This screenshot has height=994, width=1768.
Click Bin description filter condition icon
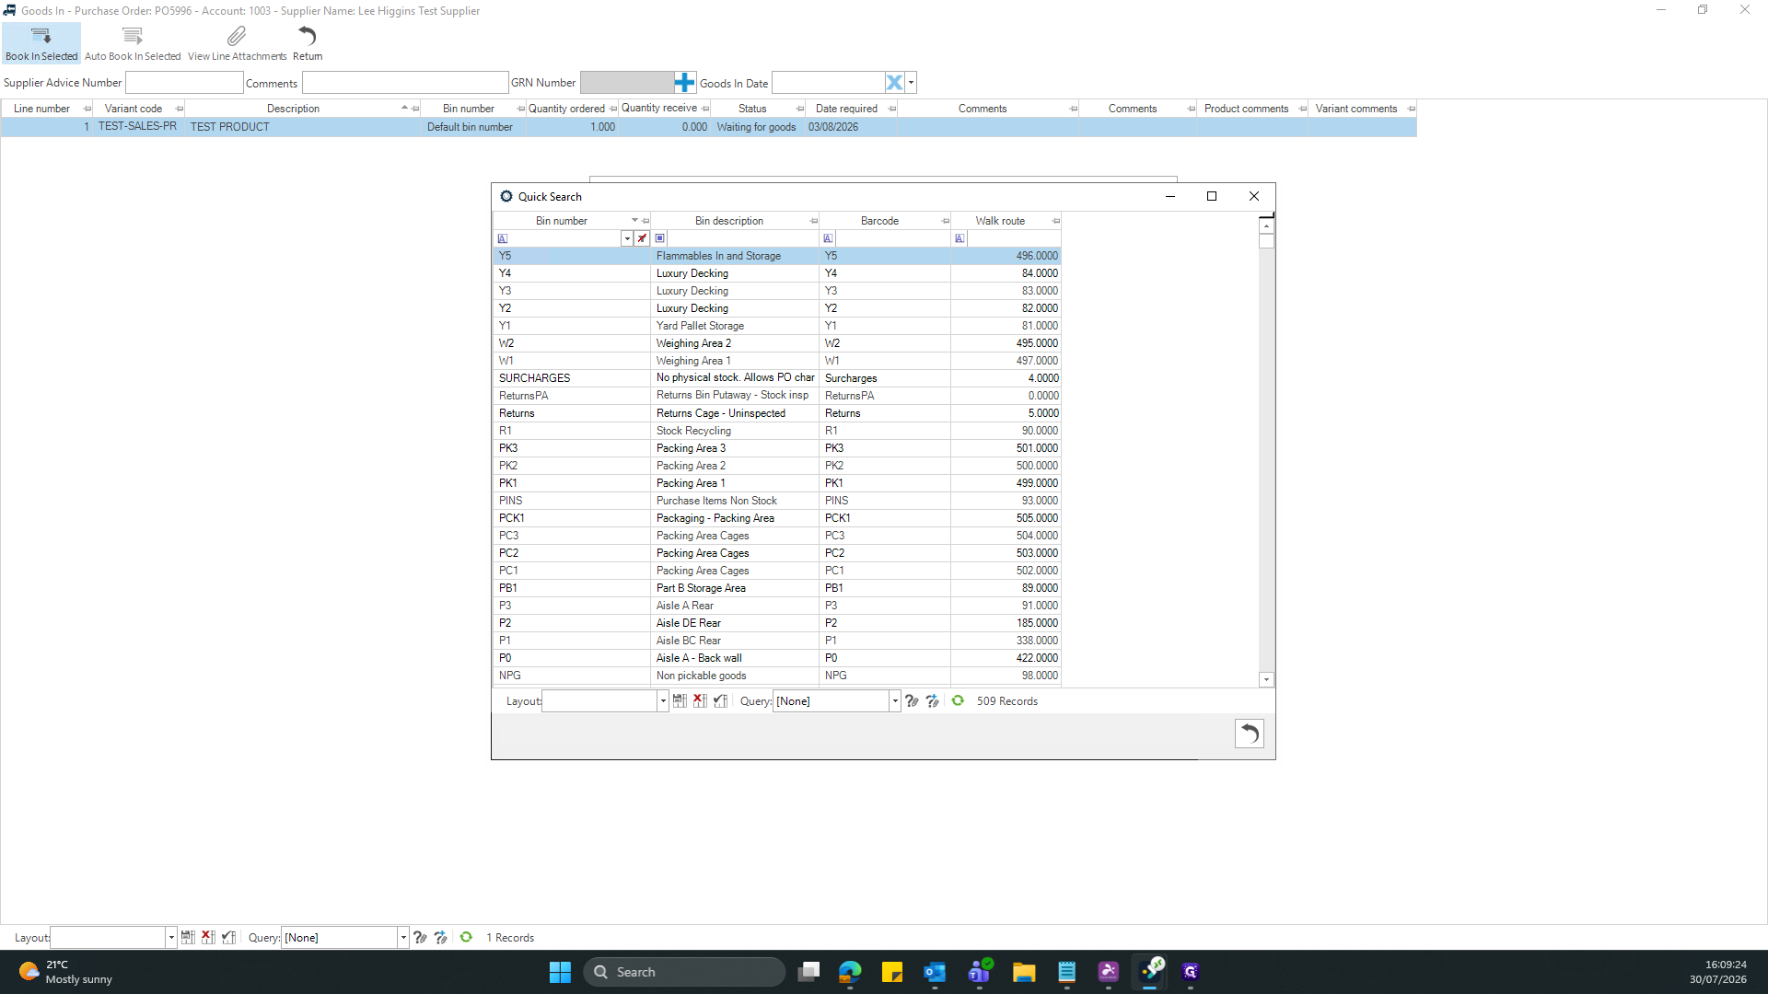point(660,238)
